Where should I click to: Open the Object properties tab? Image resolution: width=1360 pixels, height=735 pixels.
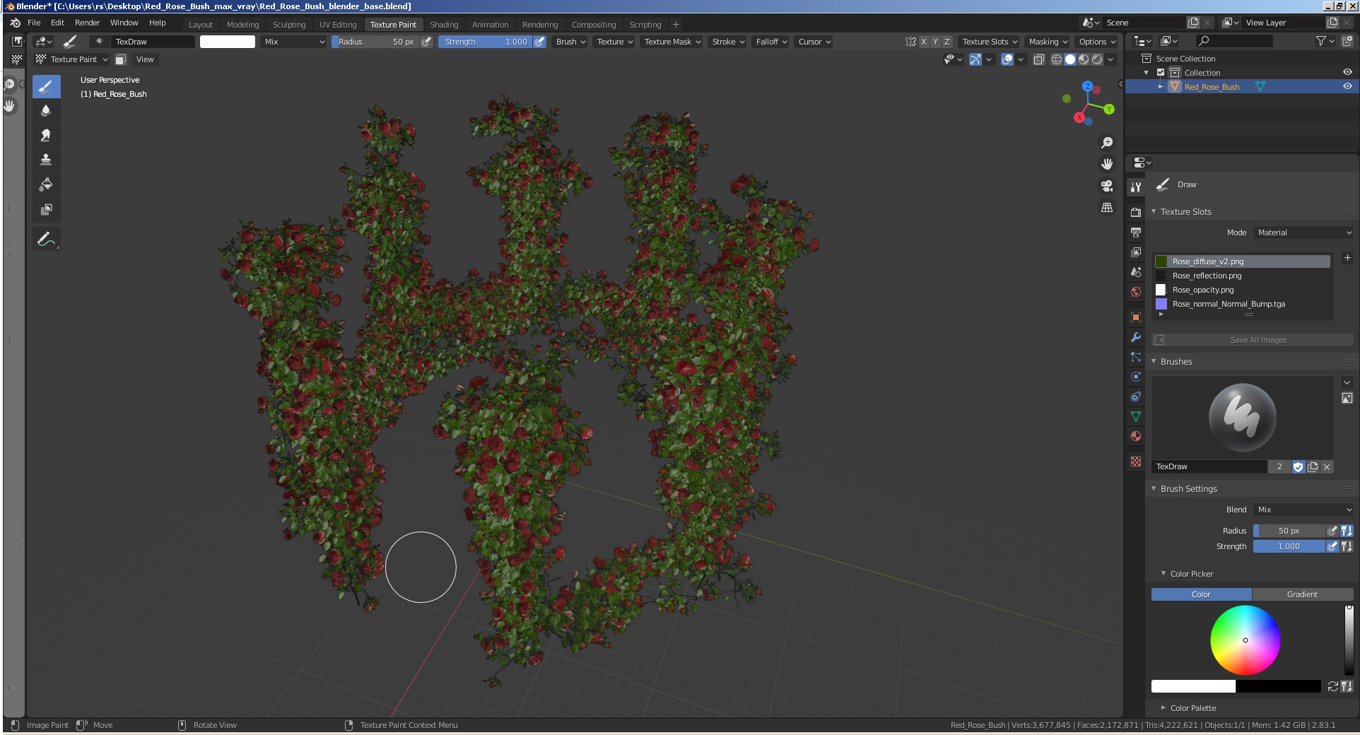coord(1136,317)
